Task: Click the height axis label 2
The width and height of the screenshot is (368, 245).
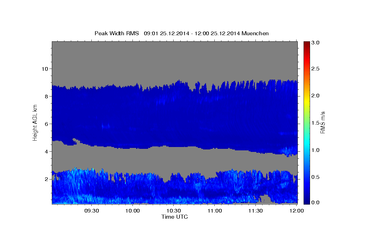Action: (x=46, y=179)
